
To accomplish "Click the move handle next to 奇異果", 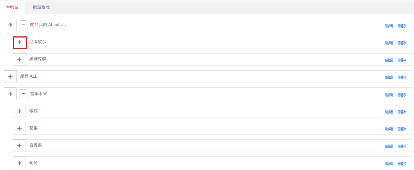I will point(19,146).
